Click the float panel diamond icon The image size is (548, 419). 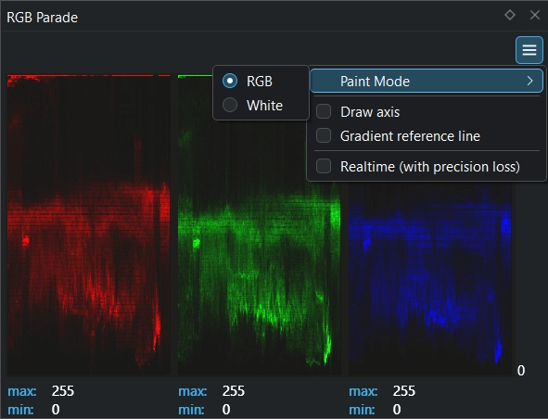tap(510, 15)
